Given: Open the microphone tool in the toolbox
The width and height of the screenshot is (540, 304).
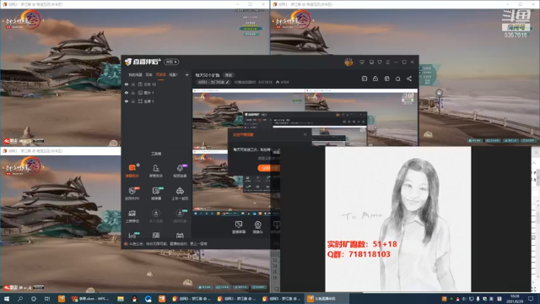Looking at the screenshot, I should pyautogui.click(x=180, y=171).
